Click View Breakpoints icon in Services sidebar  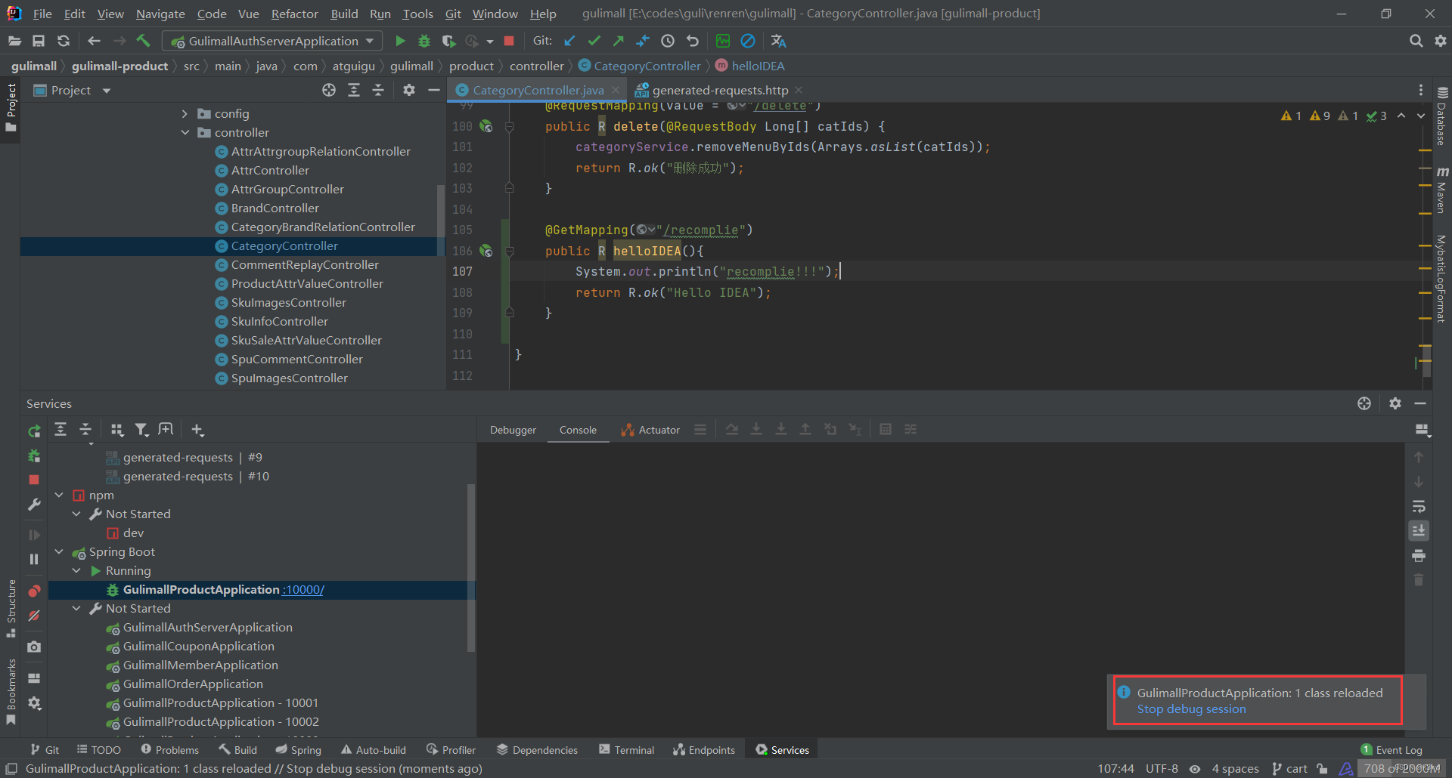click(34, 591)
